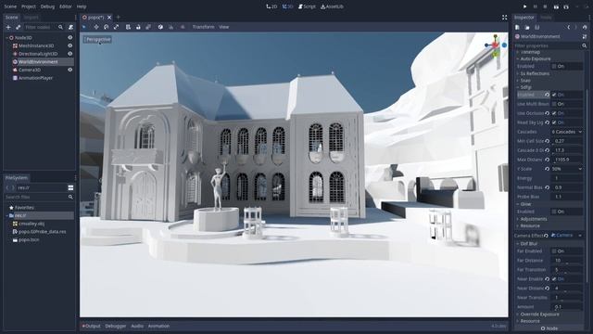
Task: Open the Scene menu
Action: coord(10,6)
